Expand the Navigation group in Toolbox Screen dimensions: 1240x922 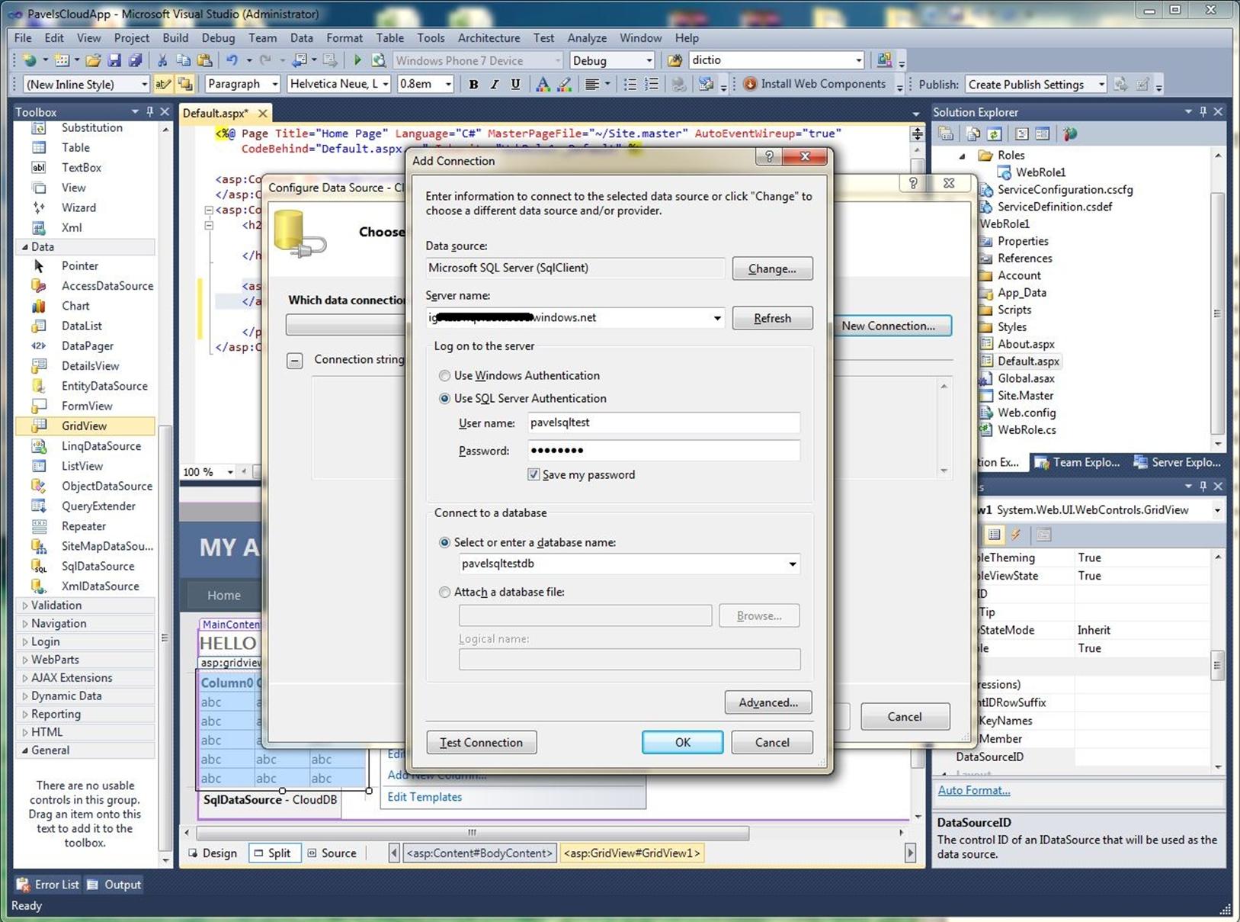point(25,624)
